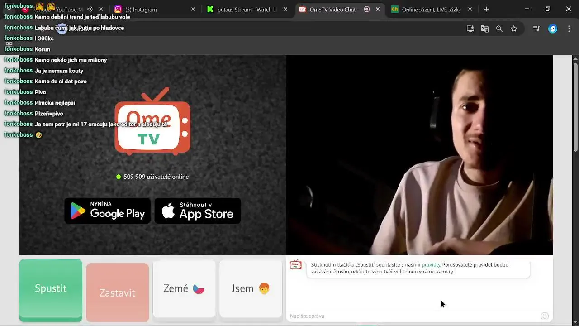579x326 pixels.
Task: Click the Zastavit stop button
Action: tap(118, 292)
